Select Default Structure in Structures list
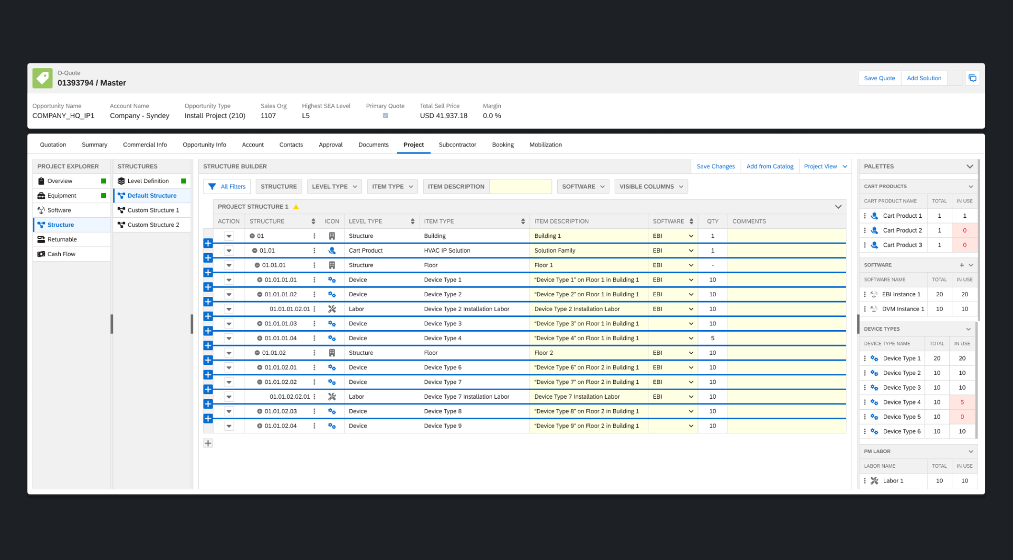This screenshot has height=560, width=1013. 152,196
